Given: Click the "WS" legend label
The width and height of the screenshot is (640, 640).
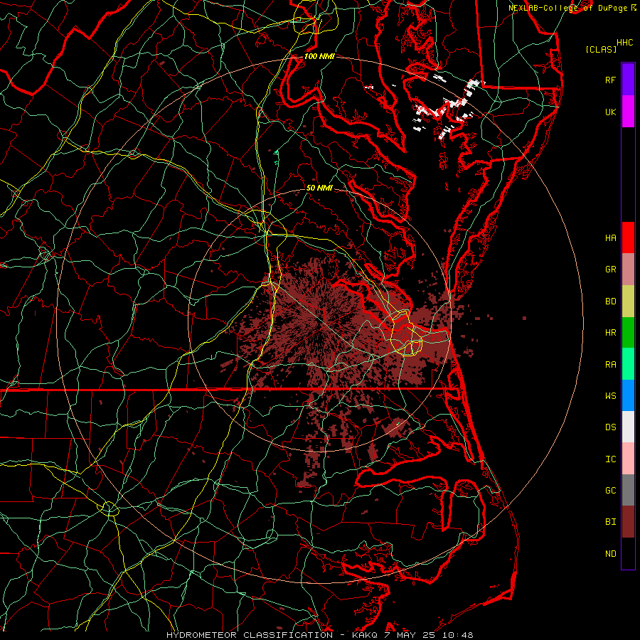Looking at the screenshot, I should pyautogui.click(x=610, y=395).
